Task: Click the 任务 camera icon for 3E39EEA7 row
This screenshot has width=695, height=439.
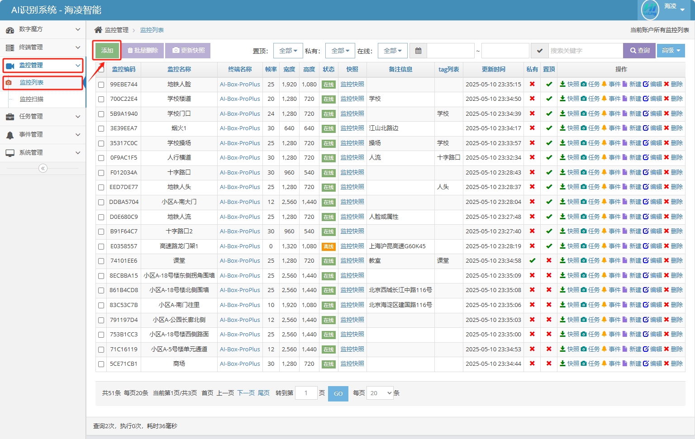Action: [x=584, y=128]
